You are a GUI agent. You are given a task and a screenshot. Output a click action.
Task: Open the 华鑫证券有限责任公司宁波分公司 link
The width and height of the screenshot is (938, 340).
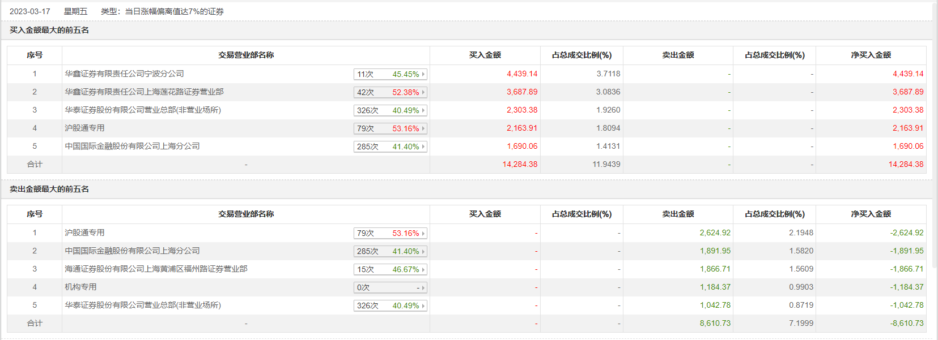(x=124, y=74)
